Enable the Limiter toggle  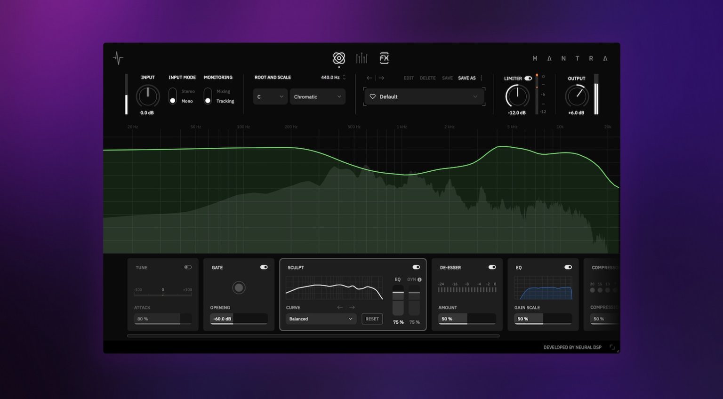528,78
